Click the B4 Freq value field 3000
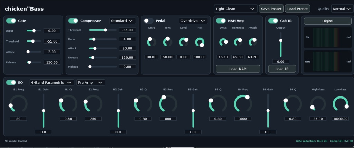 (x=243, y=119)
